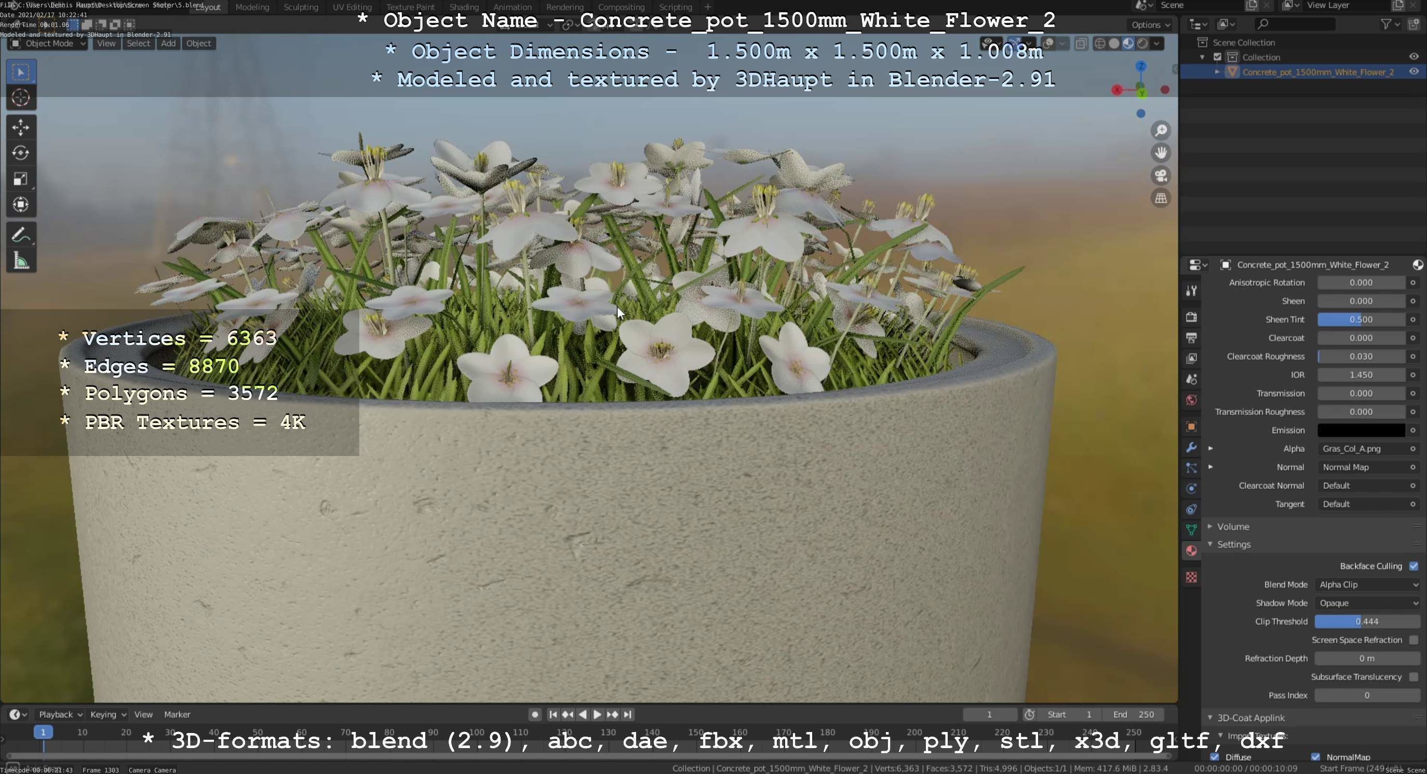The height and width of the screenshot is (774, 1427).
Task: Switch to the UV Editing workspace tab
Action: coord(352,7)
